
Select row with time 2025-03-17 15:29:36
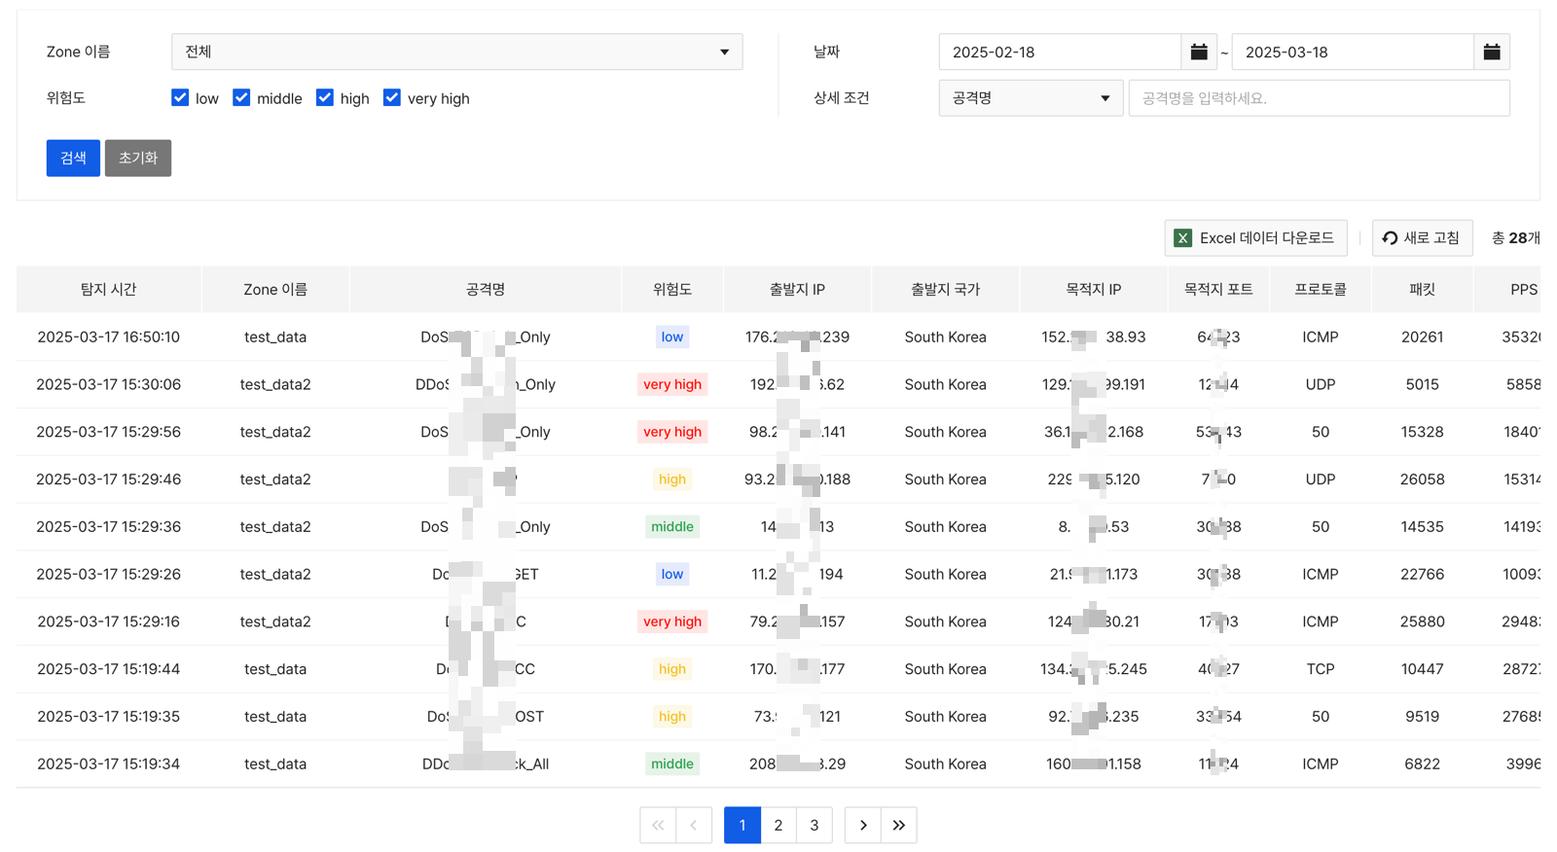tap(778, 527)
